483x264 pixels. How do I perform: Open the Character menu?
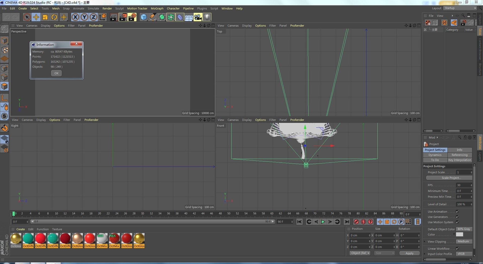(x=173, y=8)
